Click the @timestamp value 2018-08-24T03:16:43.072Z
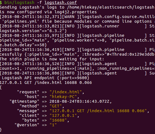Screen dimensions: 155x134 coord(79,101)
